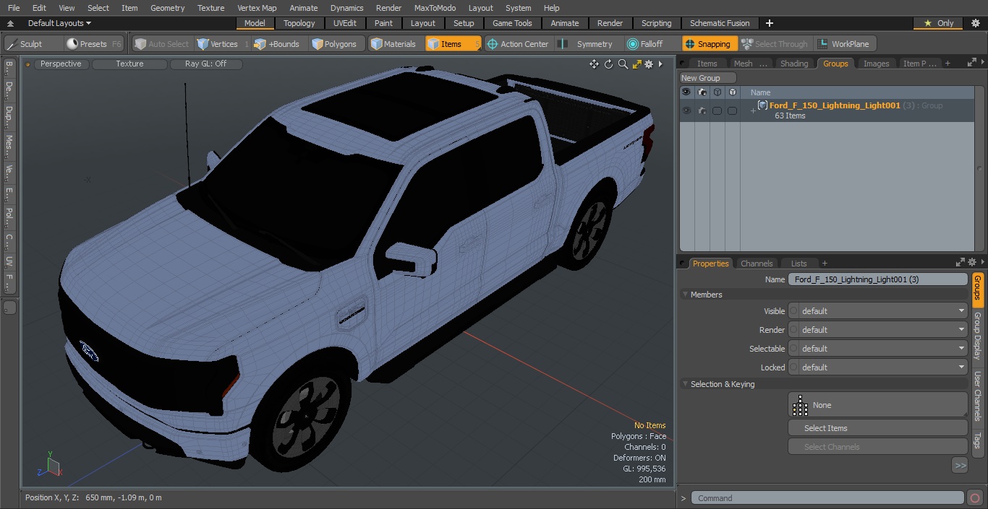988x509 pixels.
Task: Add new layout with plus icon
Action: 769,23
